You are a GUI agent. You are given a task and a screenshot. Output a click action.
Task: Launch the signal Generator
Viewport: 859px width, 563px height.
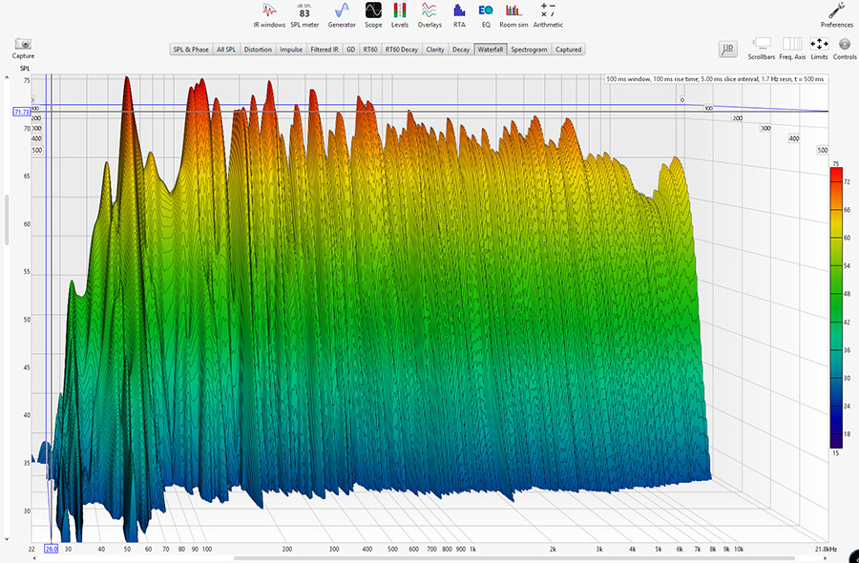tap(342, 13)
